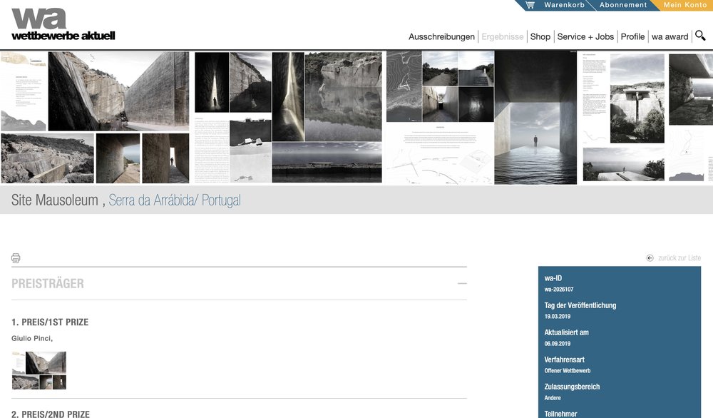The width and height of the screenshot is (713, 418).
Task: Open Service + Jobs menu
Action: click(585, 37)
